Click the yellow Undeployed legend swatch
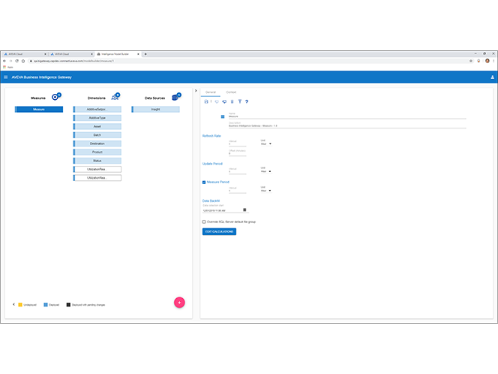Screen dimensions: 498x374 (x=20, y=305)
